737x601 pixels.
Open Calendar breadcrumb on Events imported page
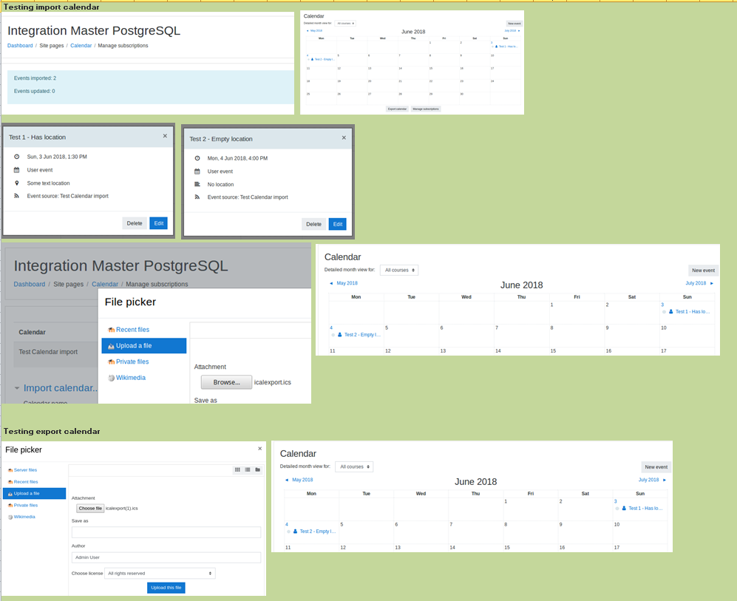[81, 46]
